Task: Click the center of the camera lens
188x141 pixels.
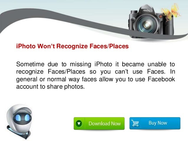Action: pos(146,25)
